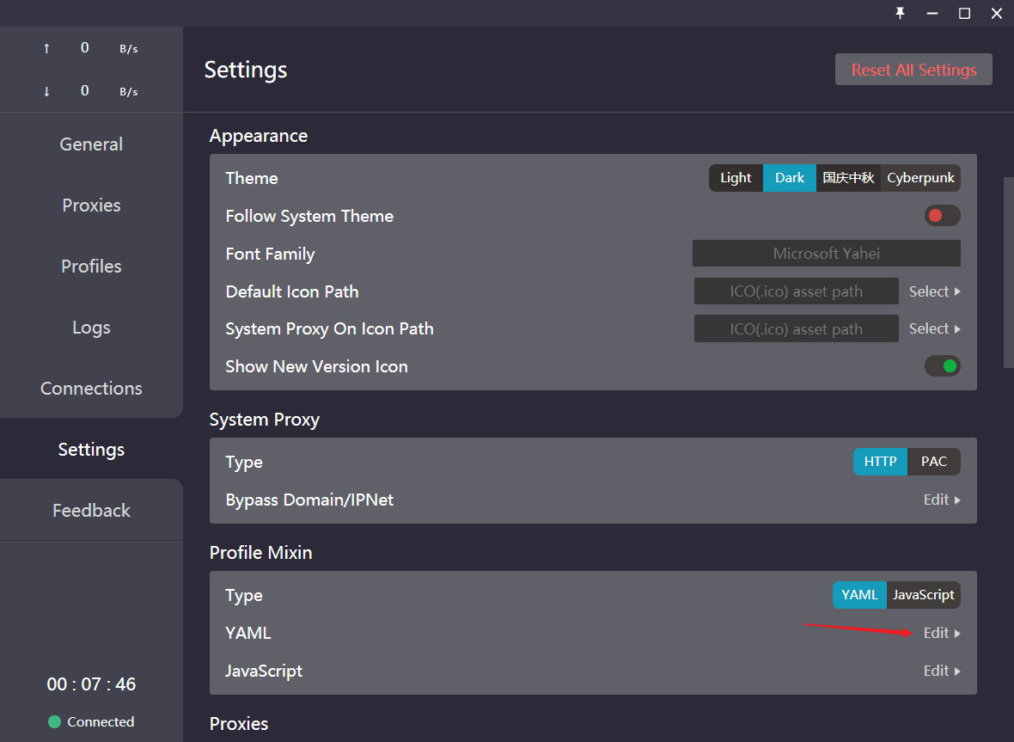Focus the Default Icon Path field
The width and height of the screenshot is (1014, 742).
pos(796,291)
